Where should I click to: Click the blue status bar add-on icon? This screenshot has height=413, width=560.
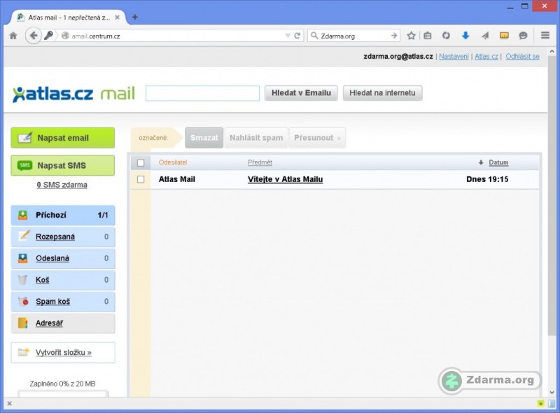pos(550,404)
